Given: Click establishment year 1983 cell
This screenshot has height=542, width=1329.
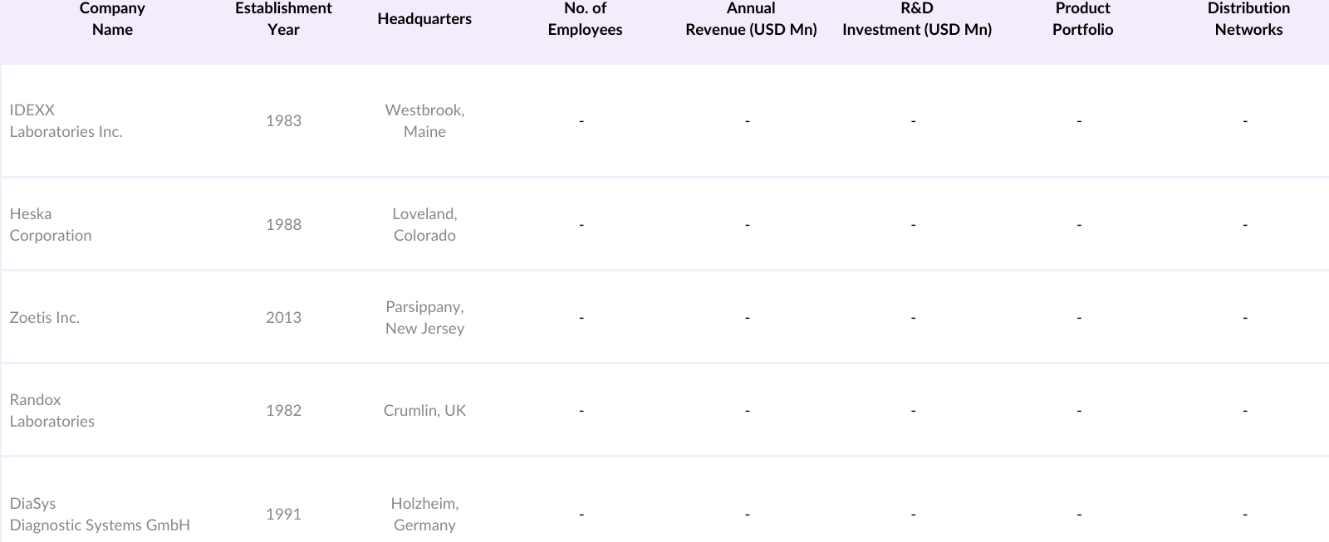Looking at the screenshot, I should click(x=283, y=121).
